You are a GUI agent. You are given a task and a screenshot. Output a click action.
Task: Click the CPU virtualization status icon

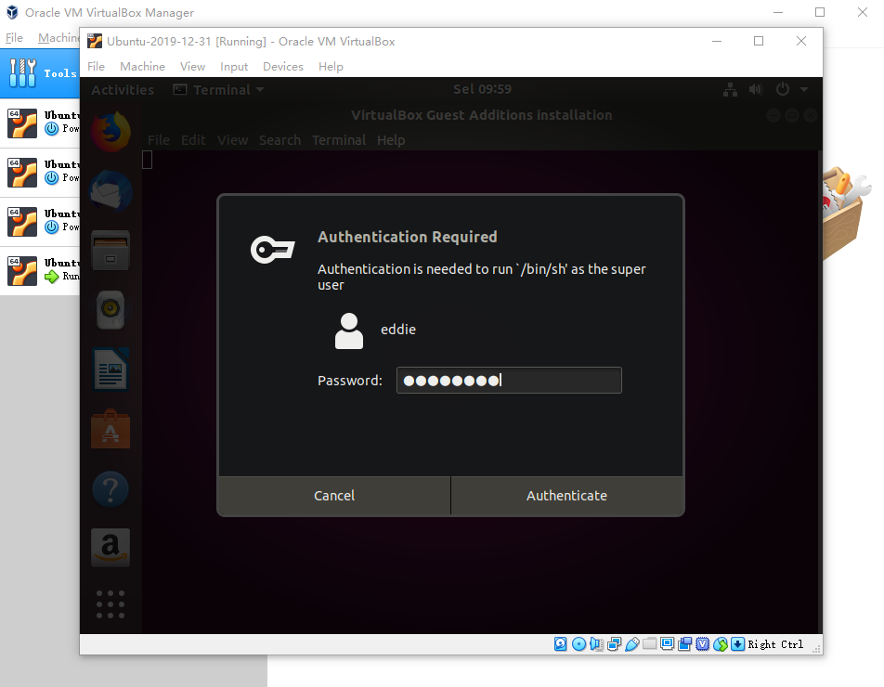pyautogui.click(x=702, y=644)
